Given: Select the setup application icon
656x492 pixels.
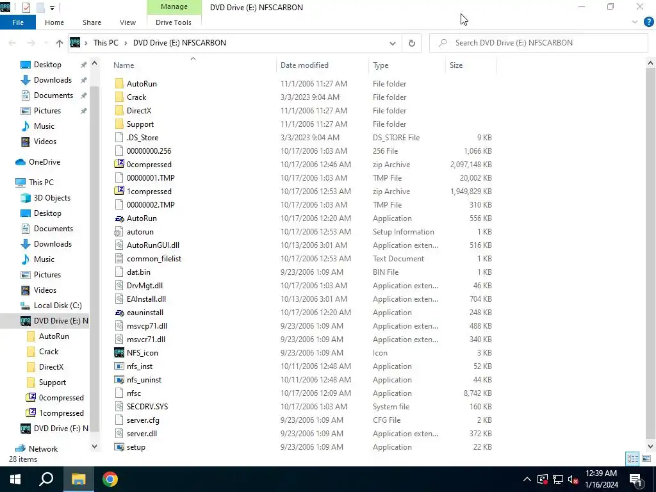Looking at the screenshot, I should [x=119, y=447].
